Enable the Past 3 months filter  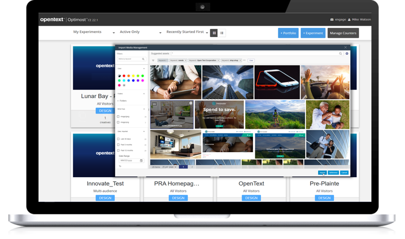pyautogui.click(x=118, y=145)
